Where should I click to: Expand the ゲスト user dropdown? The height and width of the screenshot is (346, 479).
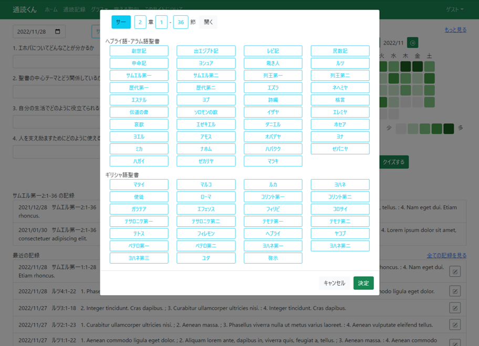tap(454, 9)
